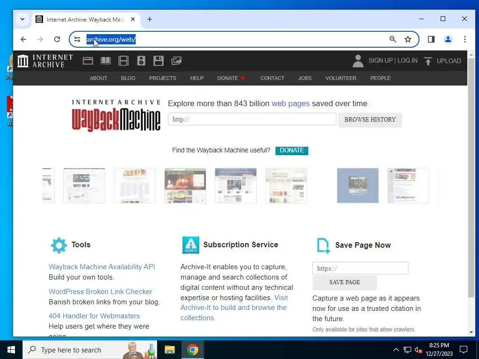This screenshot has height=359, width=479.
Task: Open the Chrome profile icon
Action: click(x=448, y=39)
